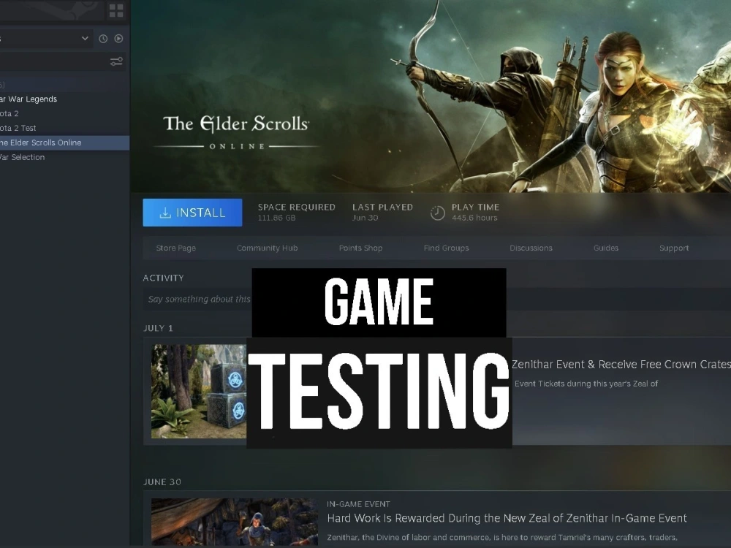Click the 445.6 hours play time value

click(x=474, y=218)
